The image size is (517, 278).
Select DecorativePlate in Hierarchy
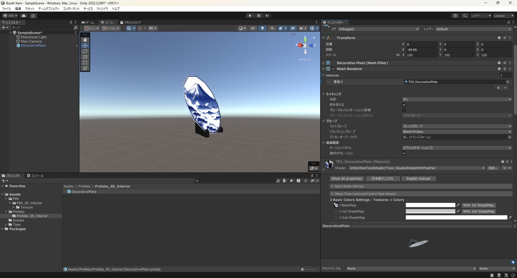tap(33, 45)
